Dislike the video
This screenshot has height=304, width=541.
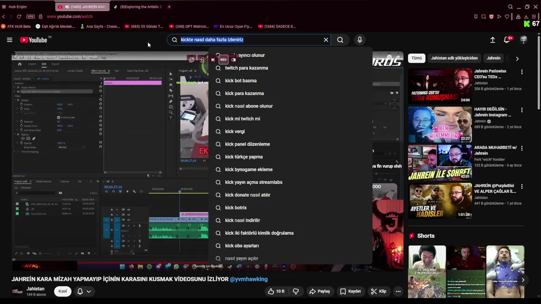(296, 291)
